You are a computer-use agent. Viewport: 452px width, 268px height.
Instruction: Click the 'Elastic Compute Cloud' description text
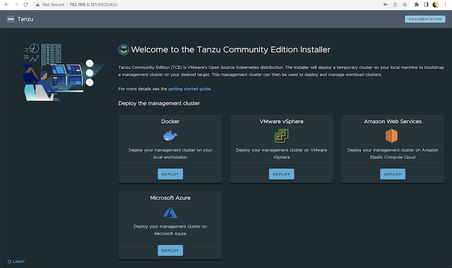coord(393,157)
